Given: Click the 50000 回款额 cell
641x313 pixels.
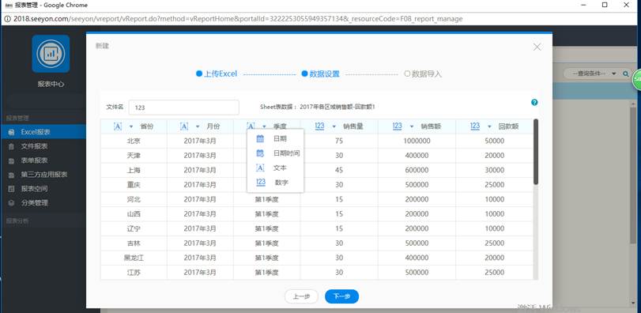Looking at the screenshot, I should point(494,141).
